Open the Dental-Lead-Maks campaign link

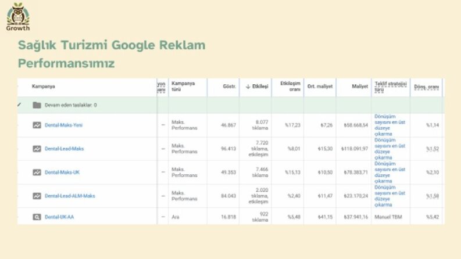click(64, 149)
